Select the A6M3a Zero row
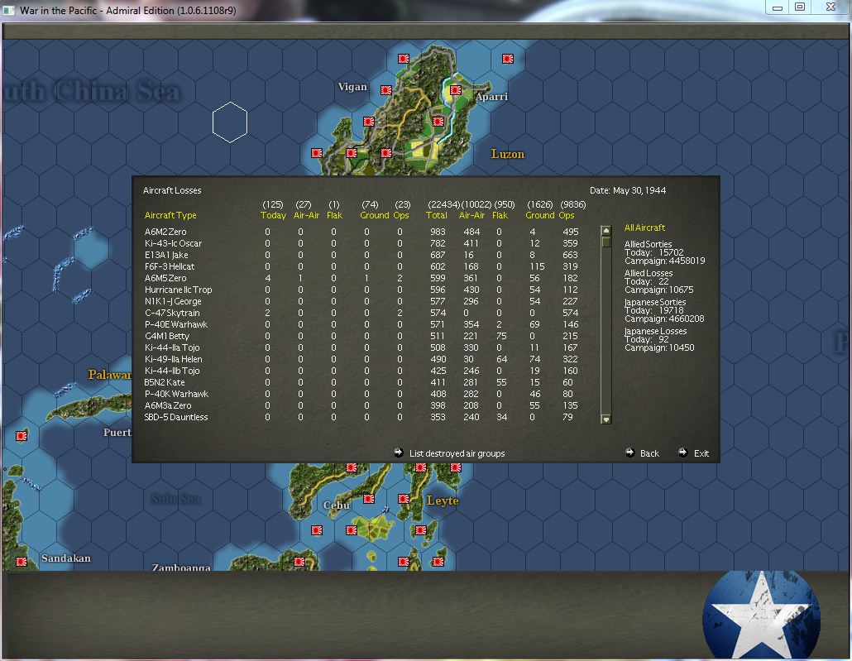The width and height of the screenshot is (852, 661). pyautogui.click(x=361, y=405)
